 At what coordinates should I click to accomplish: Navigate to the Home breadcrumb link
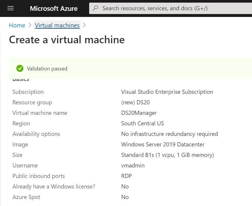pyautogui.click(x=17, y=25)
